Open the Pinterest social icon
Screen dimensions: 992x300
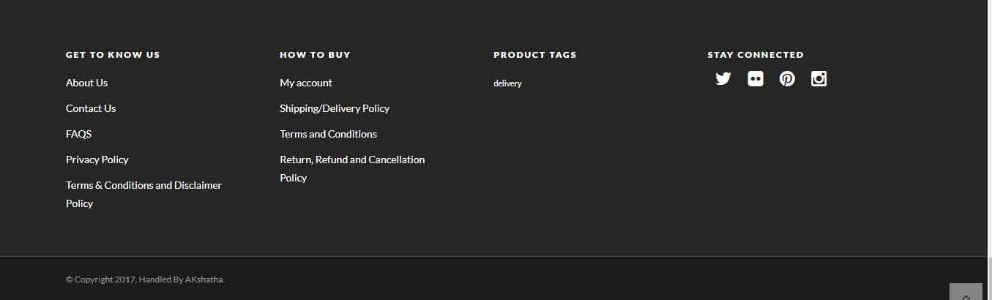coord(787,79)
